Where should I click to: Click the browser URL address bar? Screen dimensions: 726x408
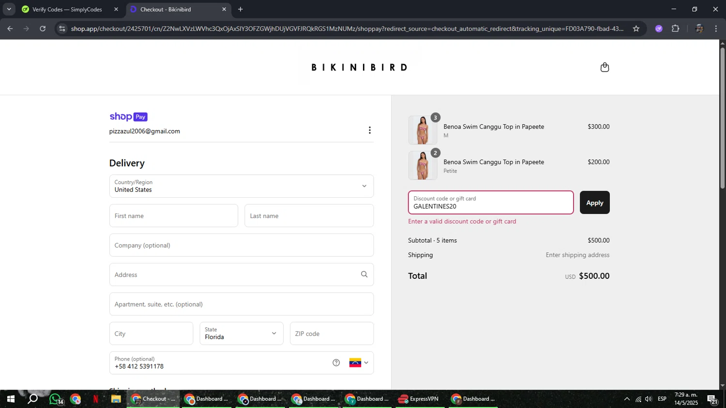pyautogui.click(x=347, y=29)
